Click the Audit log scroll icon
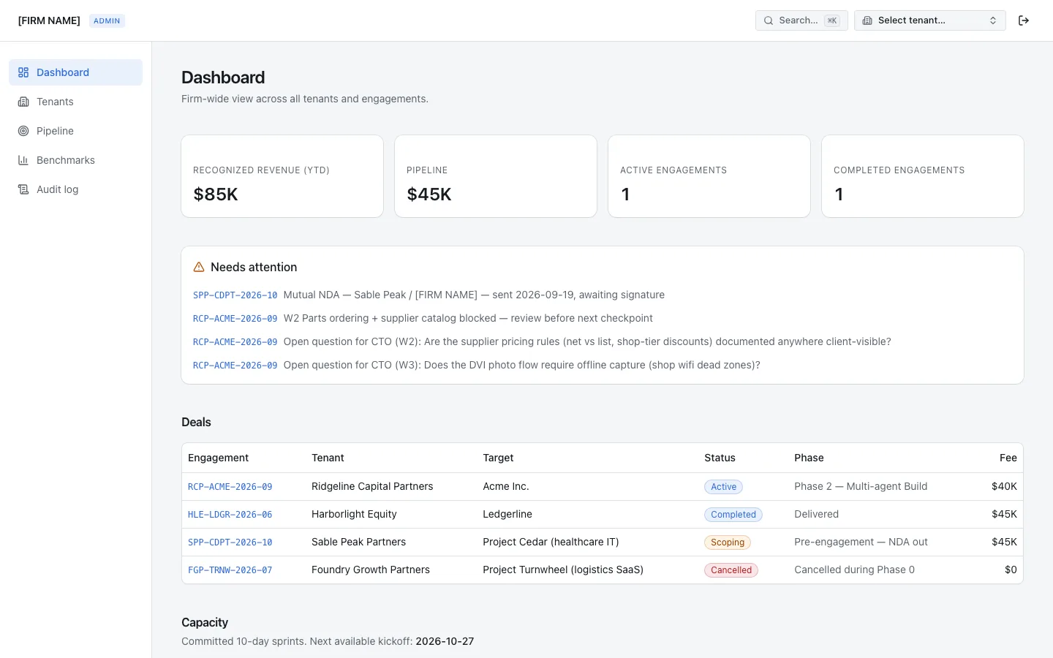Screen dimensions: 1053x658 23,189
